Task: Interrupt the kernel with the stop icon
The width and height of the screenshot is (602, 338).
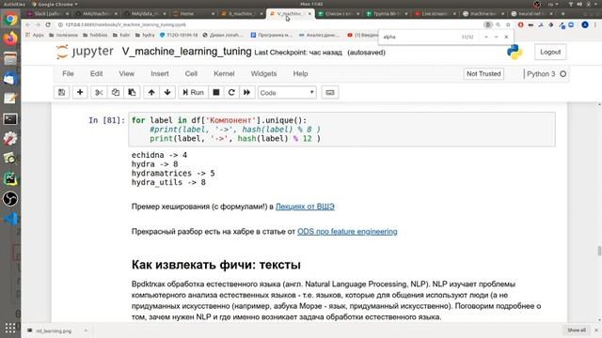Action: pyautogui.click(x=216, y=92)
